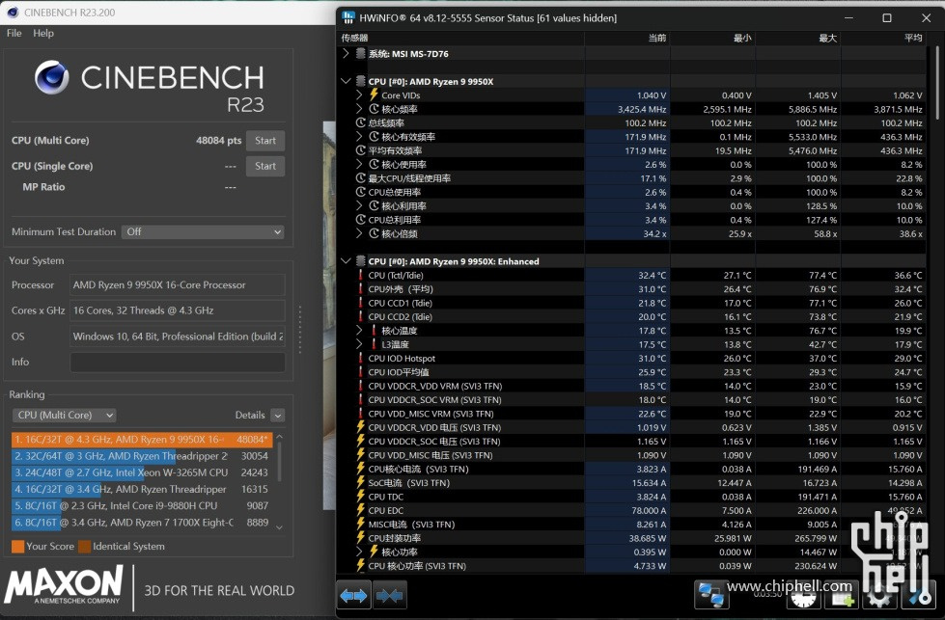
Task: Click the clock icon next to CPU总使用率
Action: tap(360, 192)
